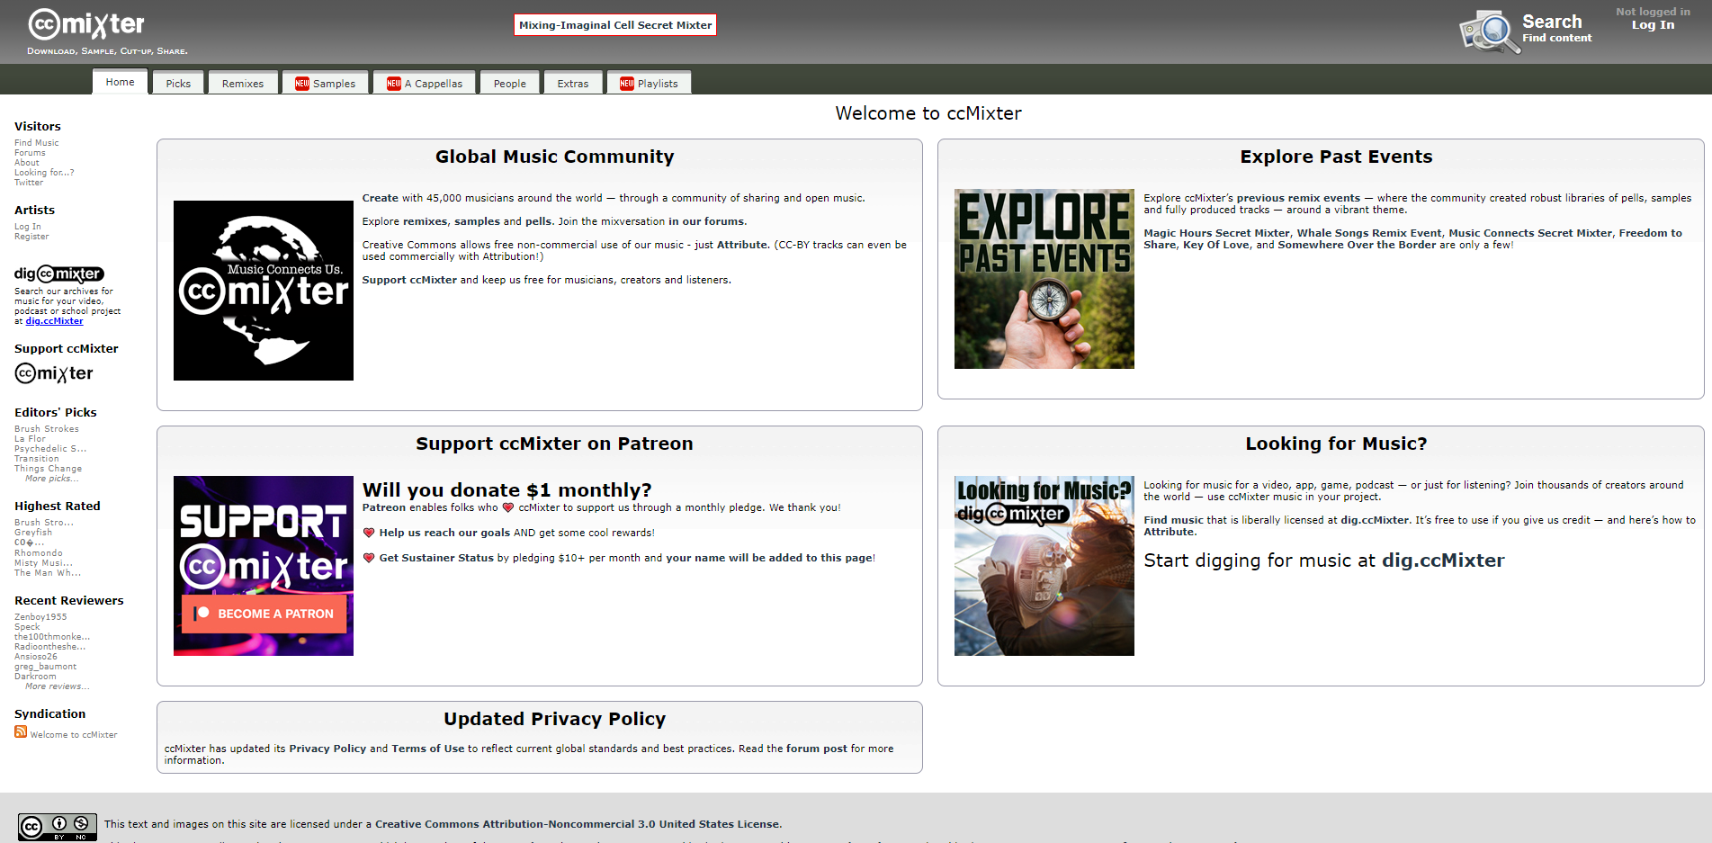Image resolution: width=1712 pixels, height=843 pixels.
Task: Open the Explore Past Events image
Action: (x=1044, y=279)
